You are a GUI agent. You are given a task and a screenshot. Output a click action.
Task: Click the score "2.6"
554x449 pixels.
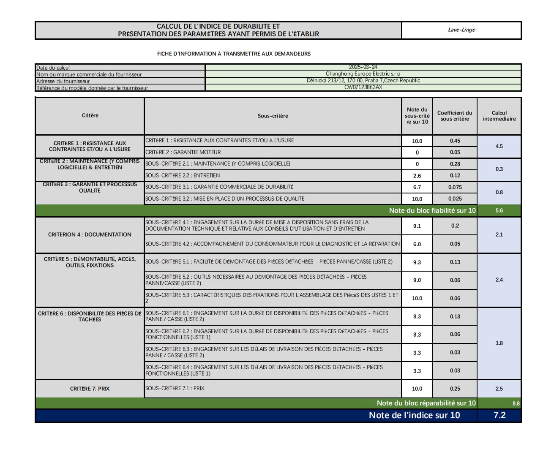tap(417, 176)
